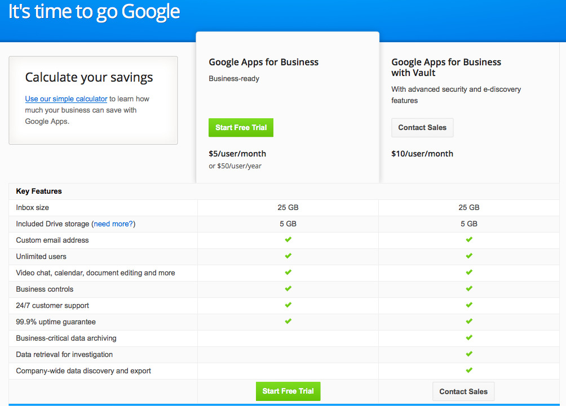
Task: Click the '25 GB' value in Business column
Action: (288, 208)
